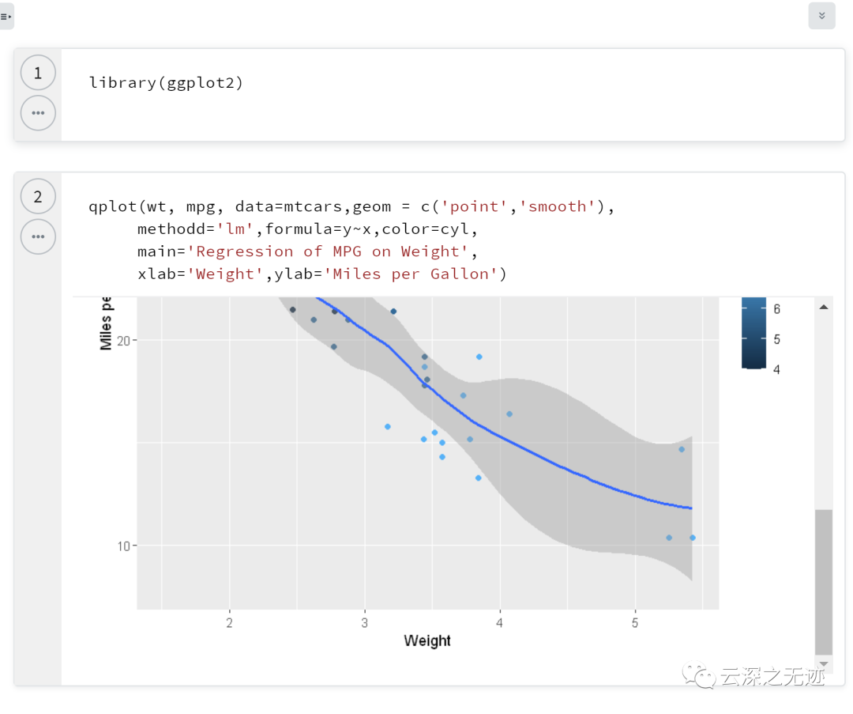The width and height of the screenshot is (853, 714).
Task: Open cell 1 ellipsis options menu
Action: 38,113
